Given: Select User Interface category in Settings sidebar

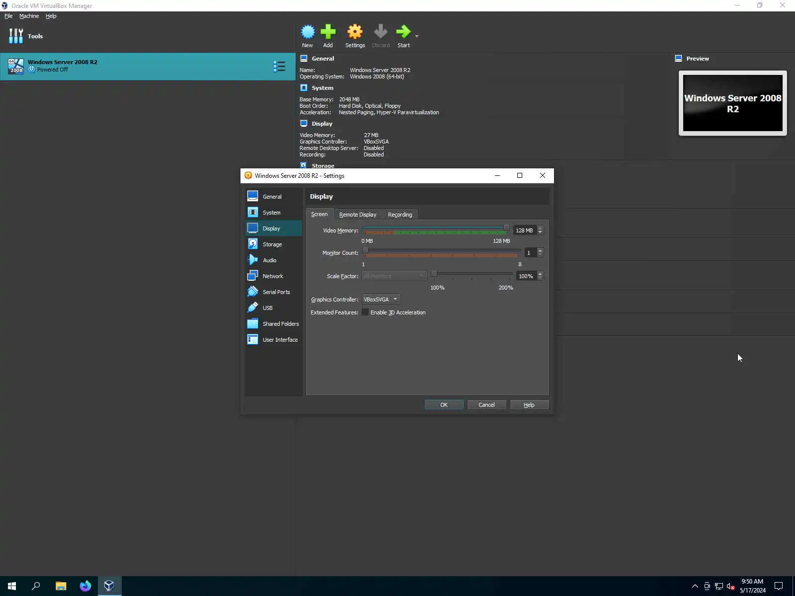Looking at the screenshot, I should tap(274, 340).
